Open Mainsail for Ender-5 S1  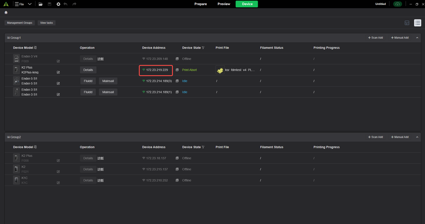pyautogui.click(x=108, y=81)
